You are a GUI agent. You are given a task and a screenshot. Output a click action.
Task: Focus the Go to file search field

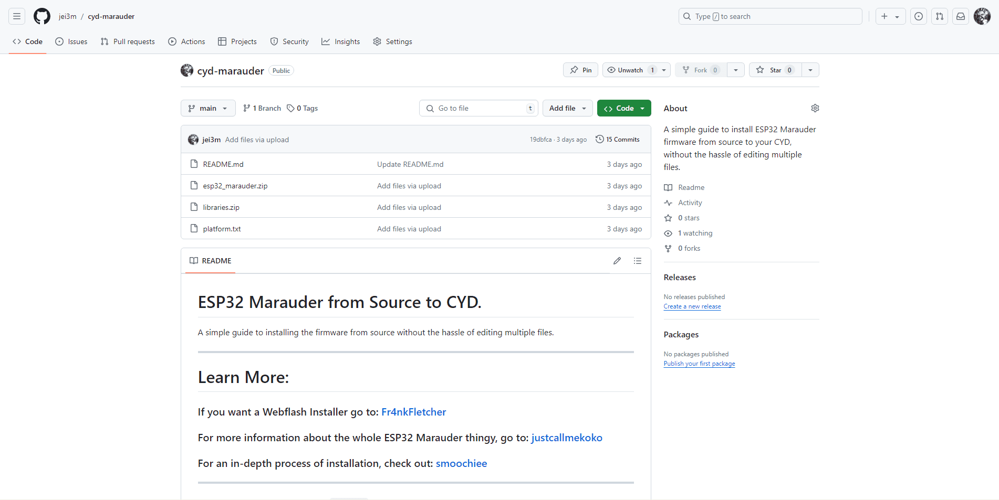478,108
